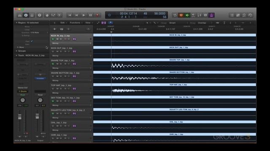Adjust left channel strip pan knob
The width and height of the screenshot is (270, 151).
click(22, 100)
